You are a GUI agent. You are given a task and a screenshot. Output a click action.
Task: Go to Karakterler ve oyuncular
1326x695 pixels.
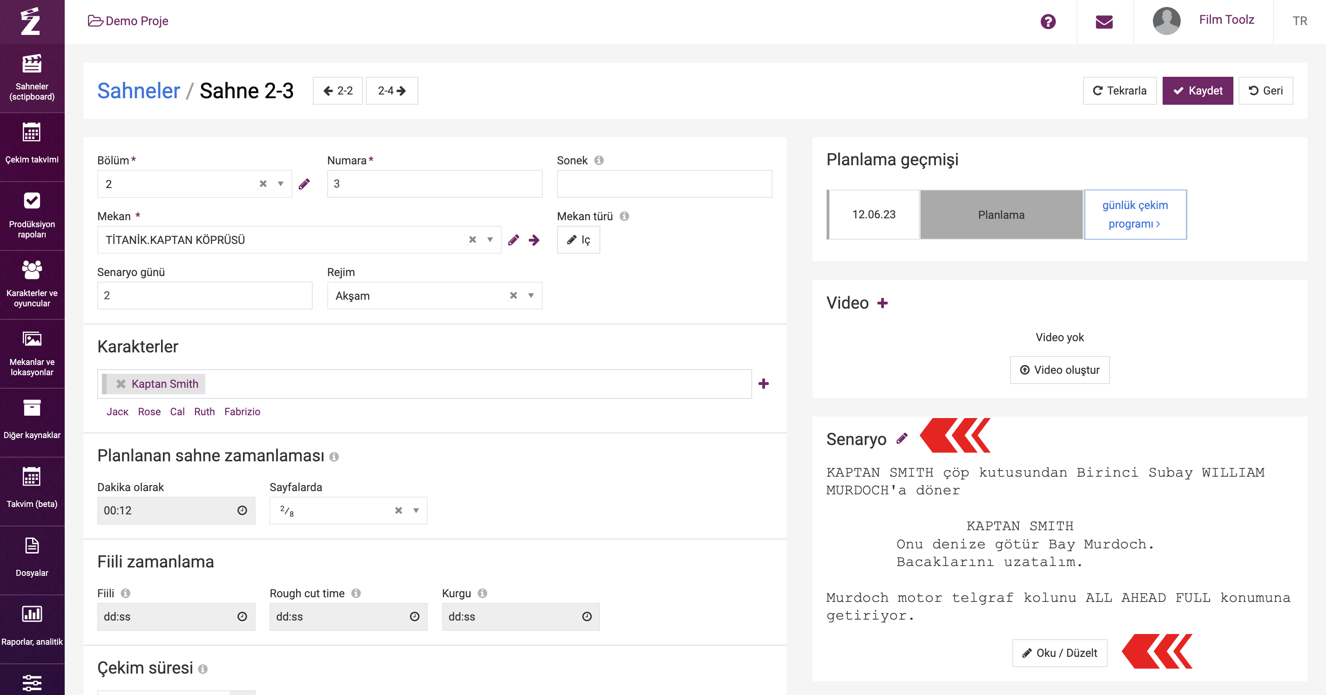[x=32, y=285]
